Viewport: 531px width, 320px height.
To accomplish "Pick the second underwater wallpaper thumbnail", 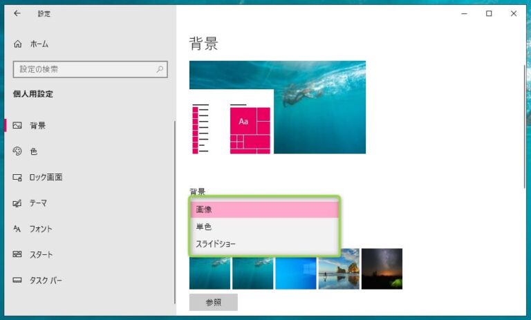I will pos(252,272).
